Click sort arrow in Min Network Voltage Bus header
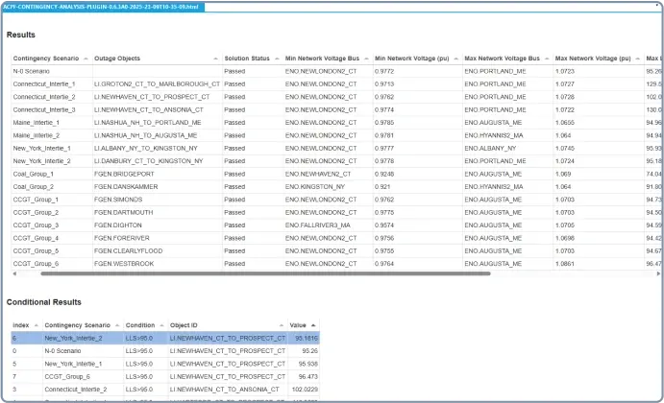 [x=364, y=59]
